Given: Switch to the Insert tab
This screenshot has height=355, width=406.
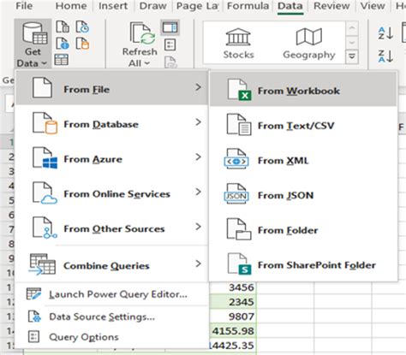Looking at the screenshot, I should 113,6.
